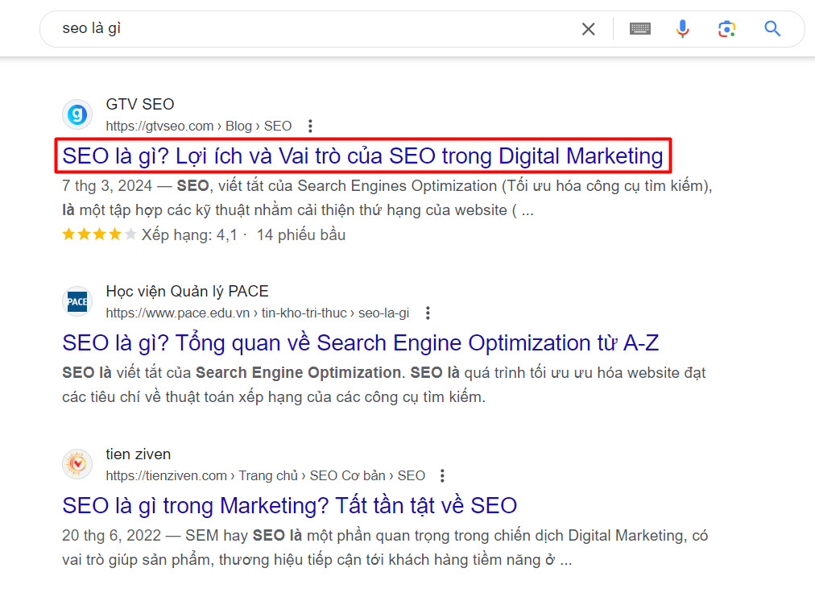
Task: Click the 'Học viện Quản lý PACE' site name
Action: tap(187, 292)
